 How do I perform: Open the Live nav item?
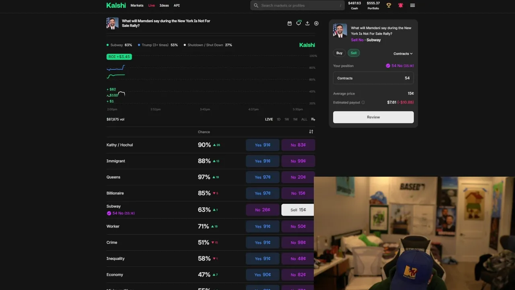[x=151, y=5]
